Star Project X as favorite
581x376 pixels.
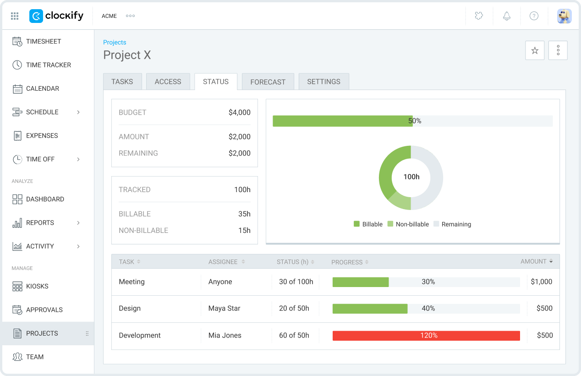coord(535,50)
